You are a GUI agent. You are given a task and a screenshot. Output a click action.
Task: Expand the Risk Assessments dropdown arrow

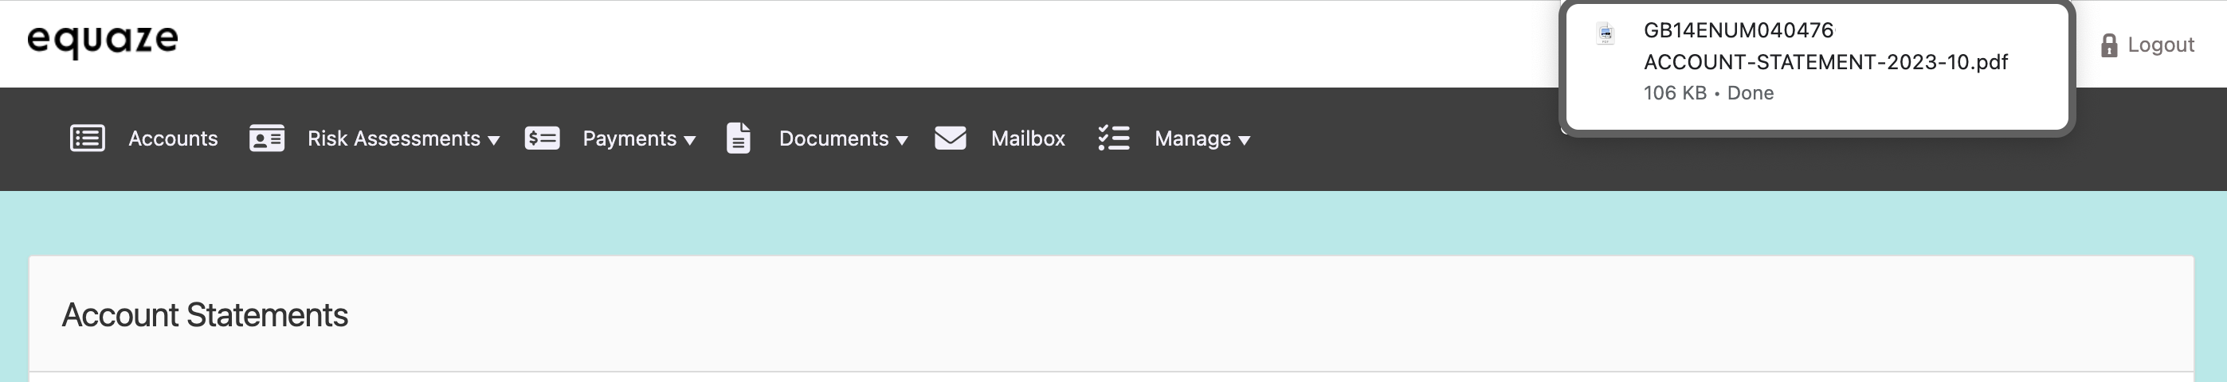[494, 140]
